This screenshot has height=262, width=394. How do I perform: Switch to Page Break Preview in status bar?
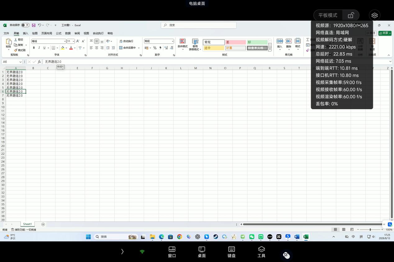pos(352,230)
